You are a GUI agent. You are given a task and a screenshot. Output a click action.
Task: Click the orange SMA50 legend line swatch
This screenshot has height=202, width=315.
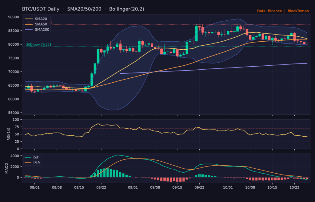(29, 24)
